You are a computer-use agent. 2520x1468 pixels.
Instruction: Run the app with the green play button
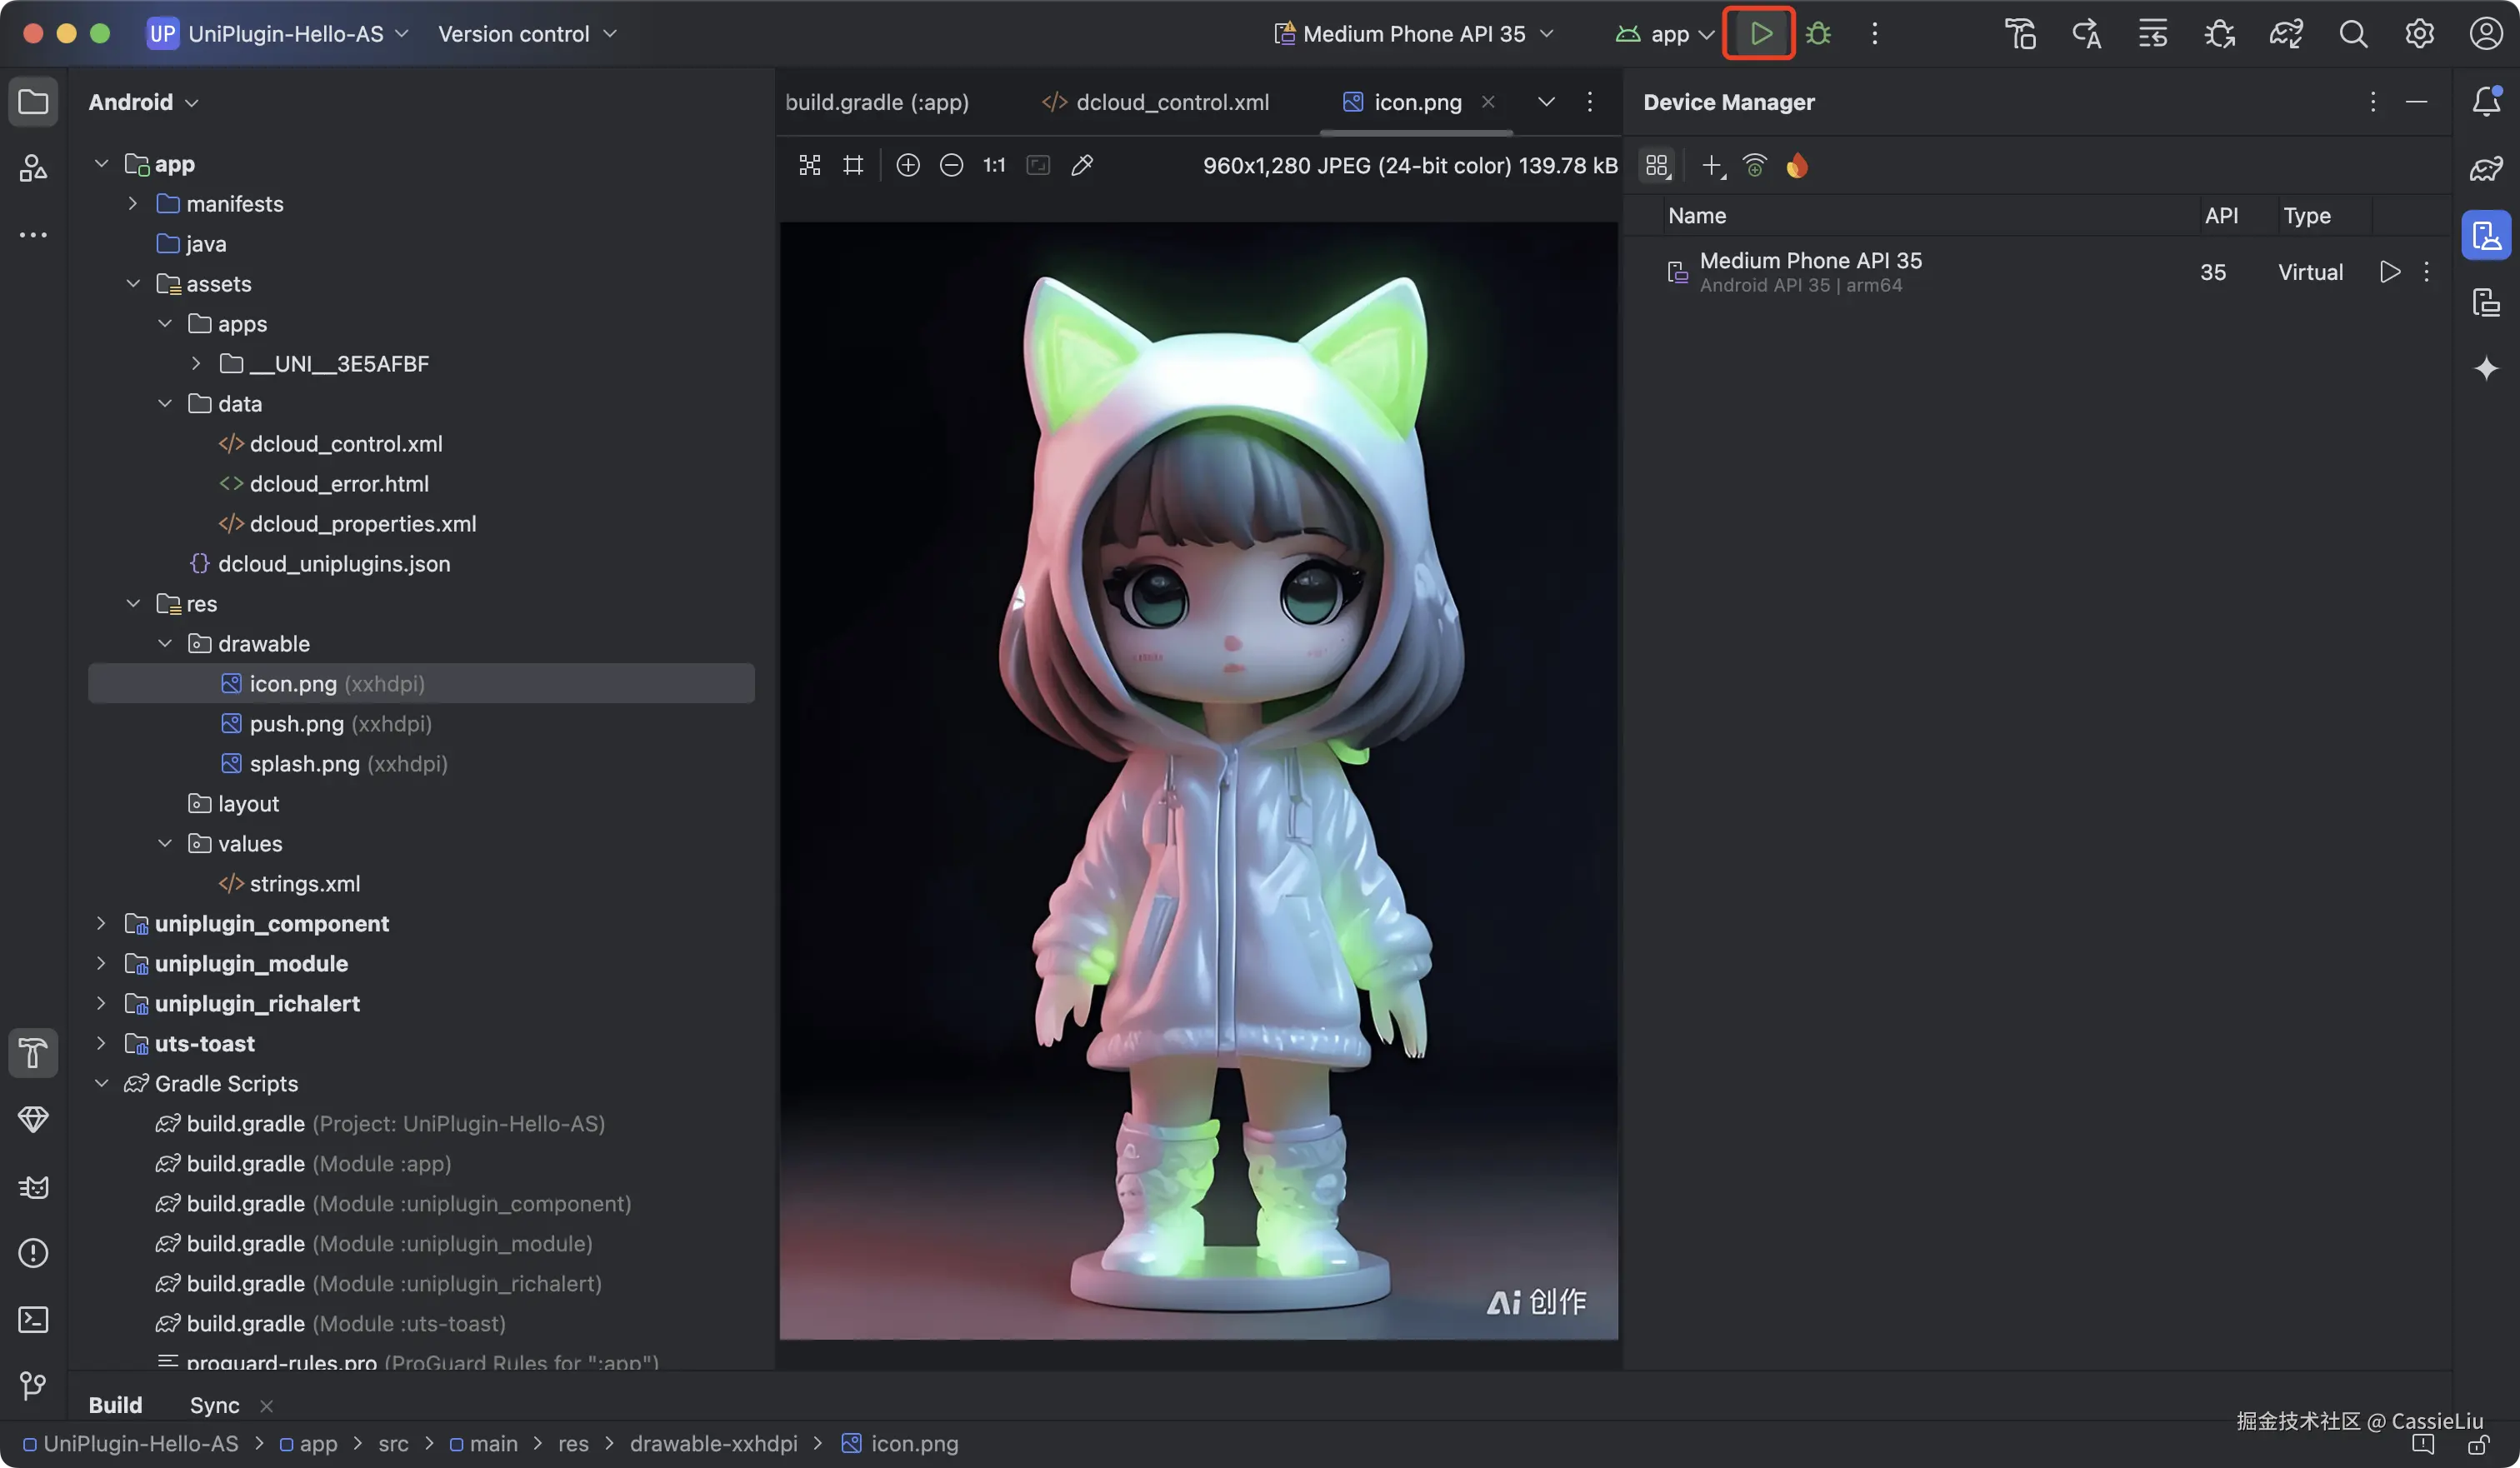coord(1760,34)
